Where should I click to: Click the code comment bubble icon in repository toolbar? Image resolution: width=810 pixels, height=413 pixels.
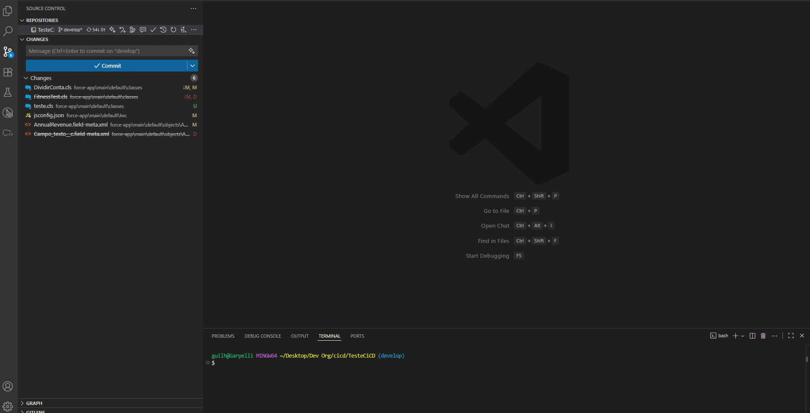click(x=143, y=30)
